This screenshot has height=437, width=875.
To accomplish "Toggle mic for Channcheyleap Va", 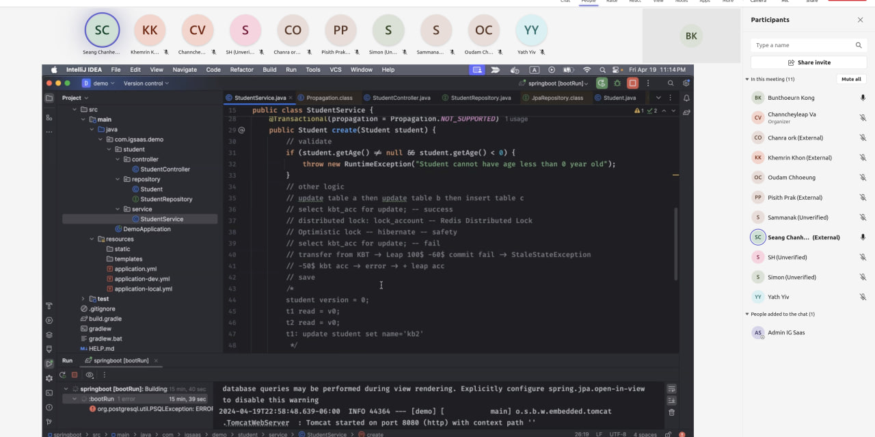I will click(863, 118).
